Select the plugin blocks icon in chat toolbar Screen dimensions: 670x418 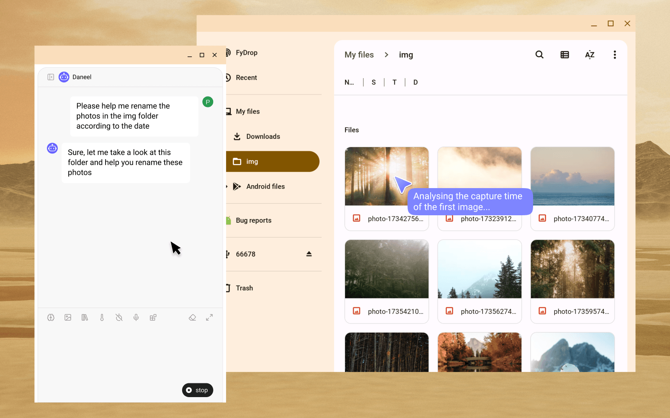[x=153, y=317]
